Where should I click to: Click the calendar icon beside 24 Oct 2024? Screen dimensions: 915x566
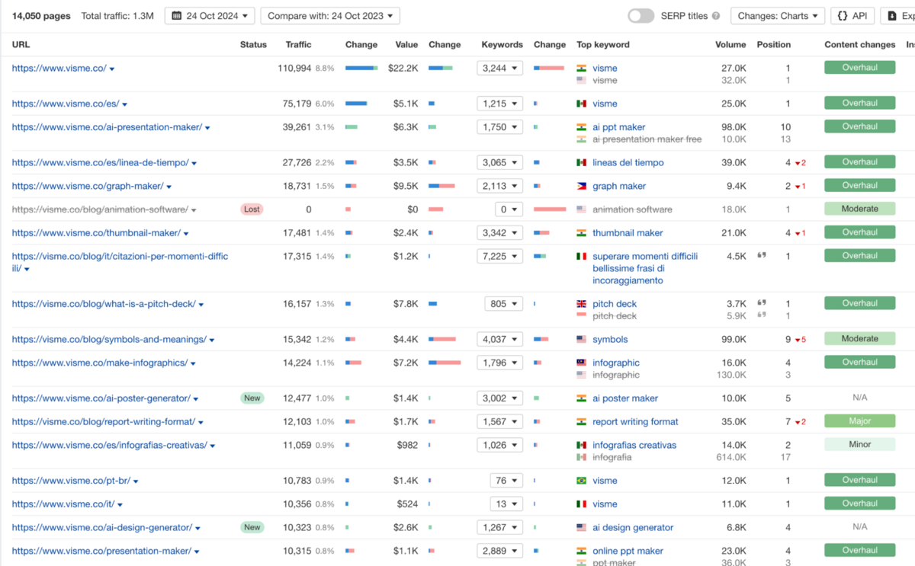176,16
